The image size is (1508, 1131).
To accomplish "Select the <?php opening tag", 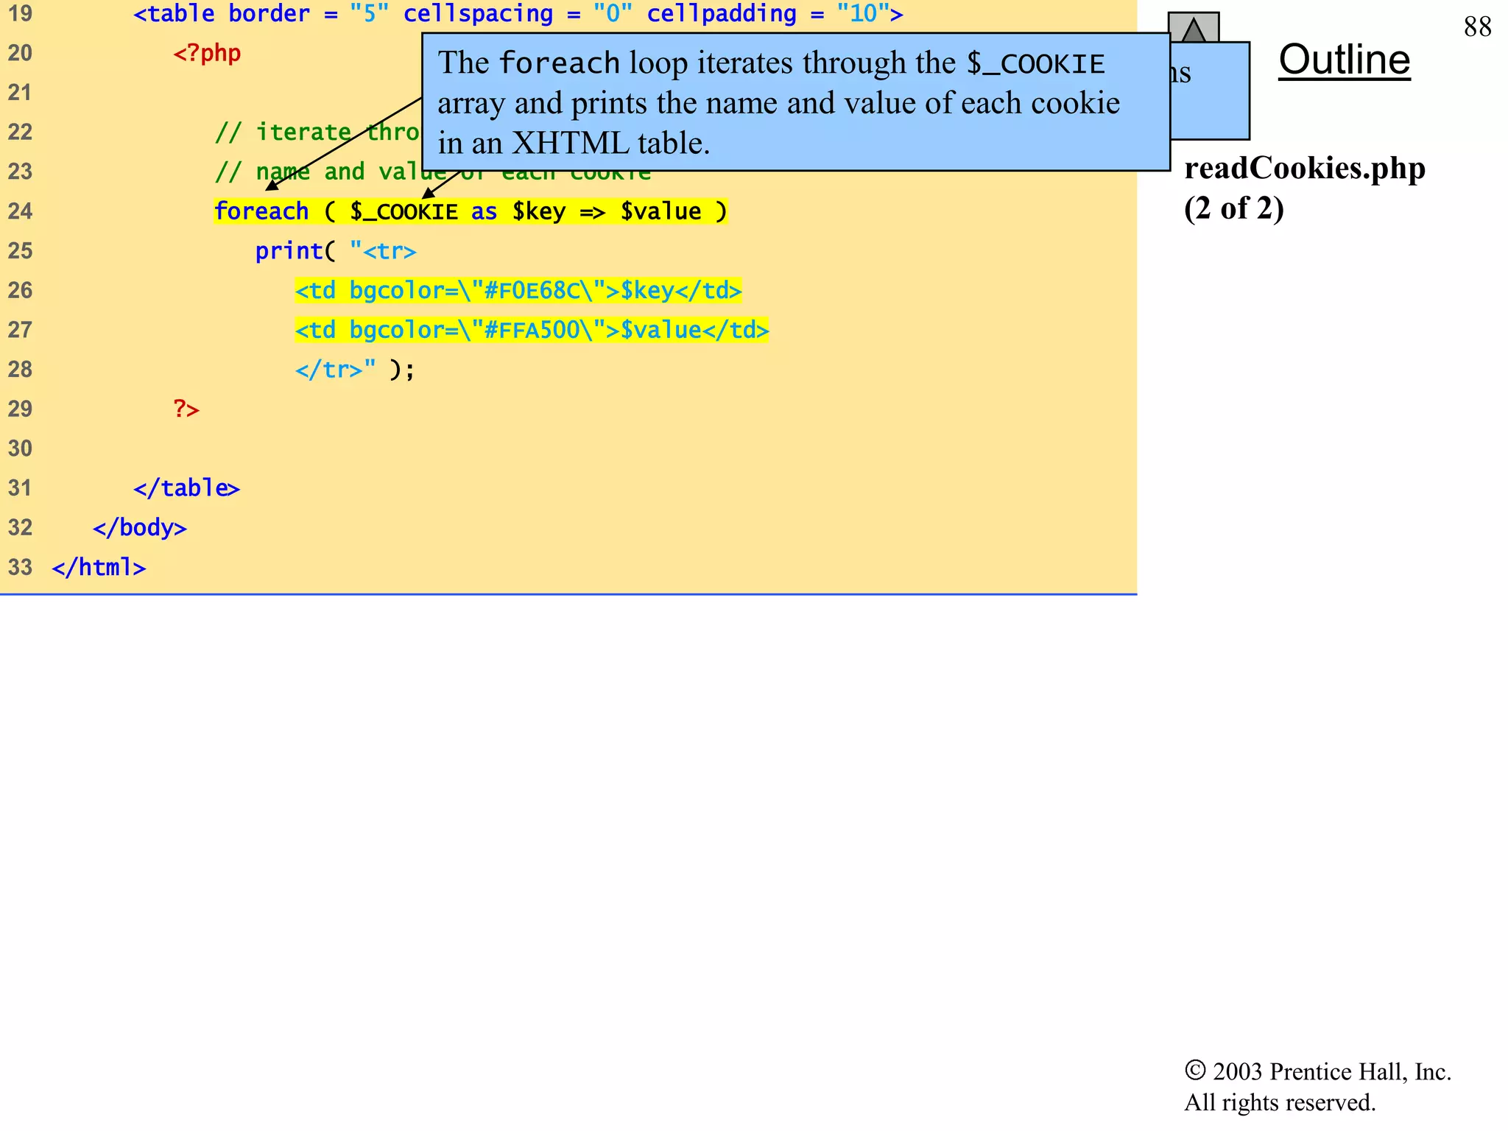I will [x=206, y=52].
